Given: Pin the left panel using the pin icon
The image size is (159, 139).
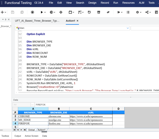Looking at the screenshot, I should click(6, 19).
